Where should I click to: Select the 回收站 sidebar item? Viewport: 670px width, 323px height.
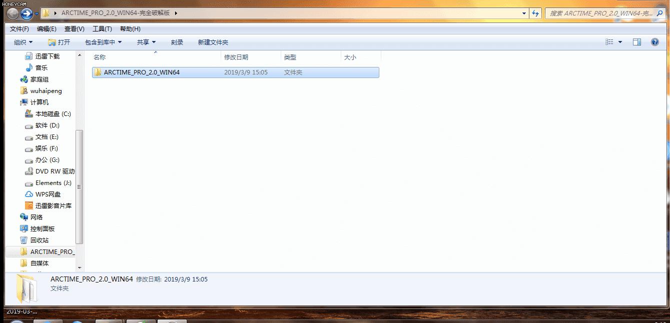[x=42, y=240]
